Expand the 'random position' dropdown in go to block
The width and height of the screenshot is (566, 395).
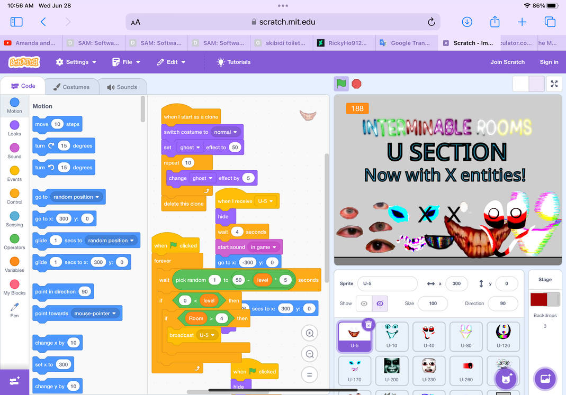[x=76, y=197]
